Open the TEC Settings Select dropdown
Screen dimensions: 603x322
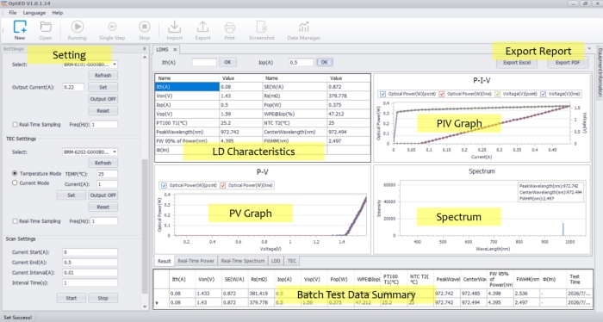[90, 152]
